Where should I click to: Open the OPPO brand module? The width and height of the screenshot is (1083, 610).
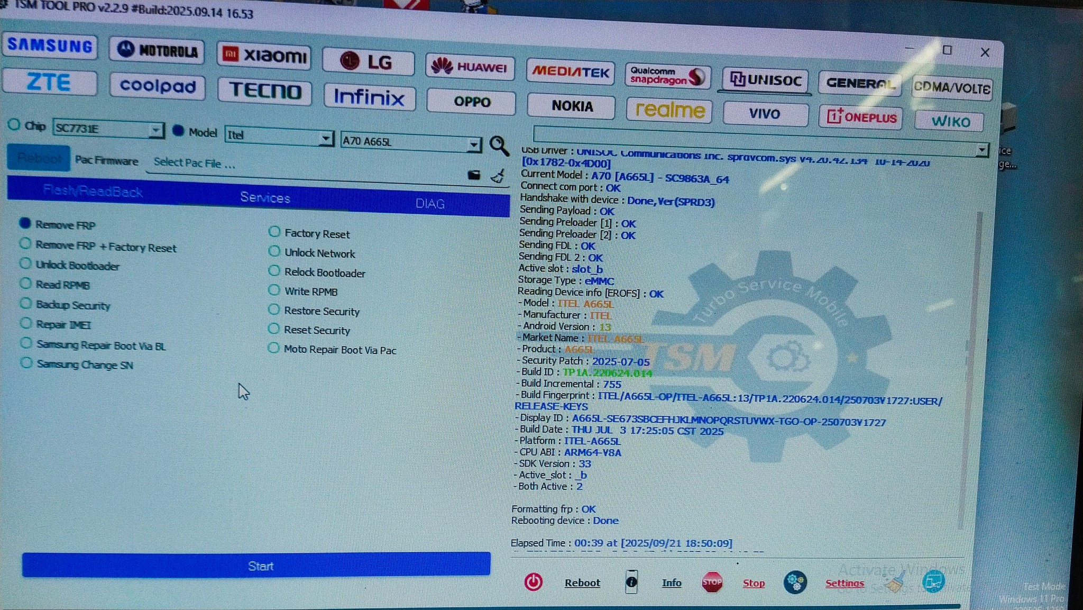click(471, 102)
